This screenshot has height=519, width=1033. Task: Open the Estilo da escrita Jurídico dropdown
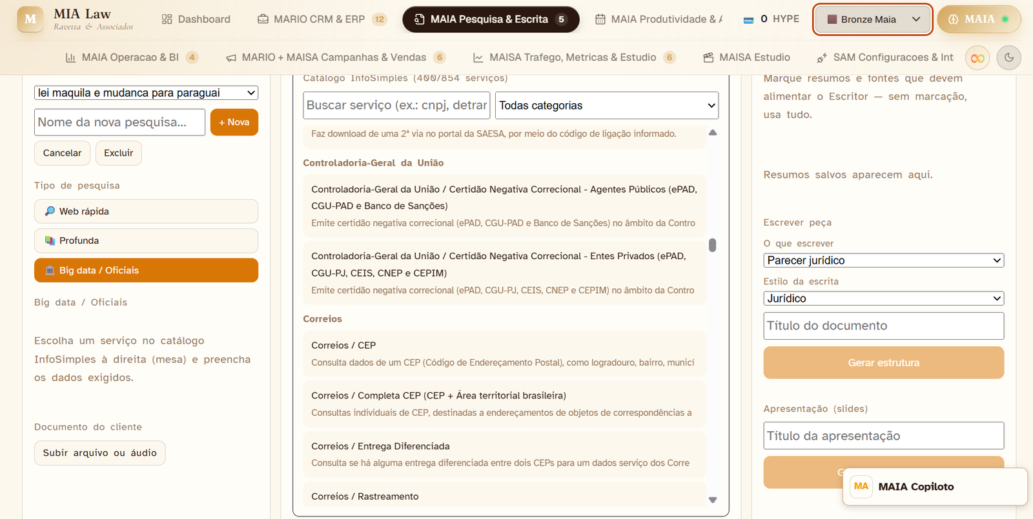point(883,299)
